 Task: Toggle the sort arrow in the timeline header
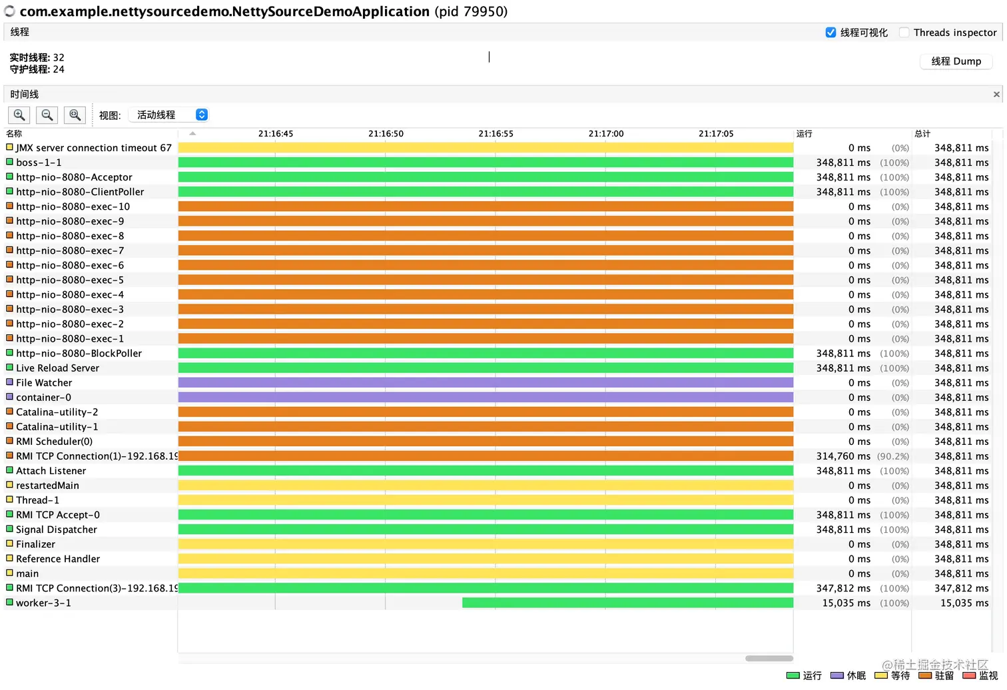tap(192, 134)
